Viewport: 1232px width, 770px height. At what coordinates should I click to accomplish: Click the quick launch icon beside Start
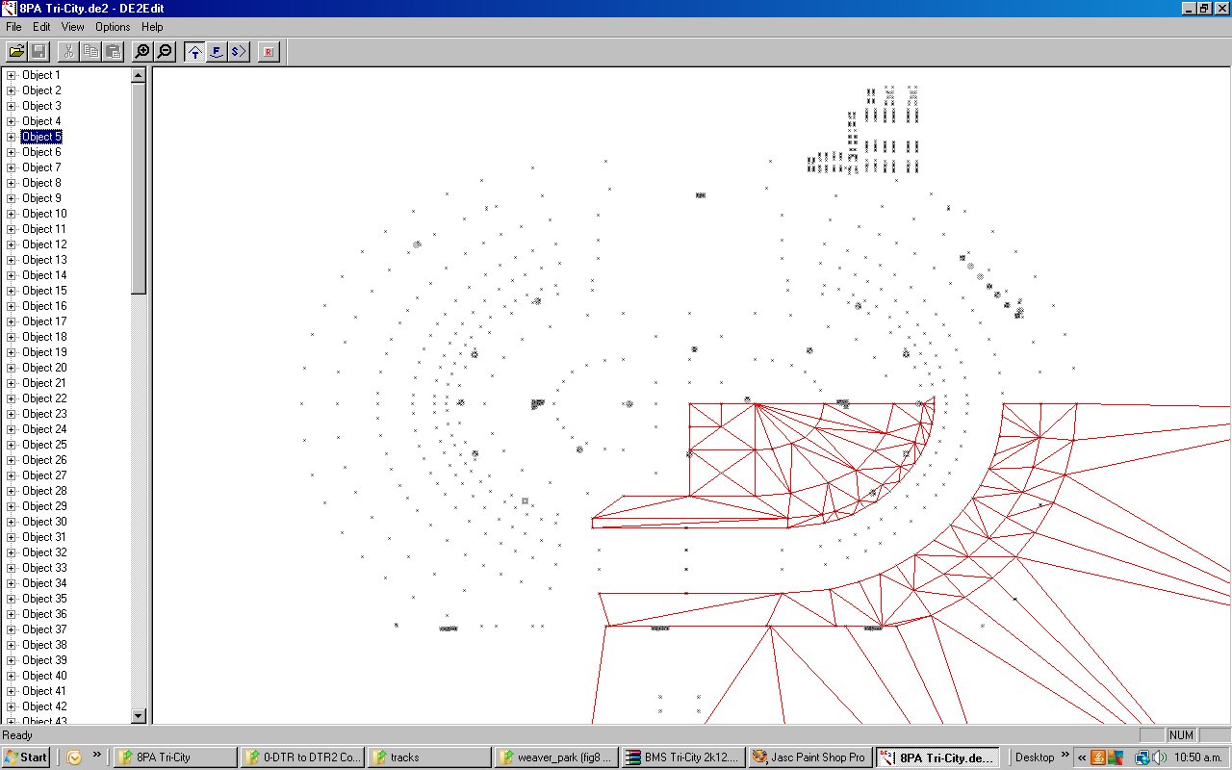74,757
